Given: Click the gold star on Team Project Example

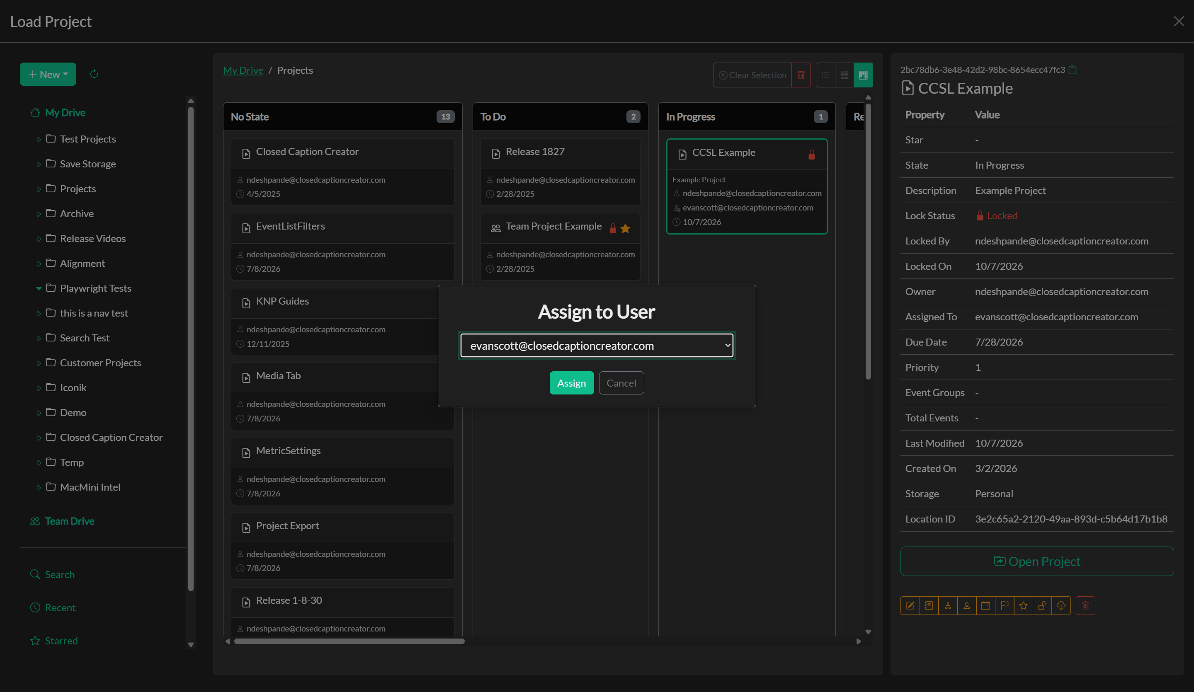Looking at the screenshot, I should (x=626, y=228).
